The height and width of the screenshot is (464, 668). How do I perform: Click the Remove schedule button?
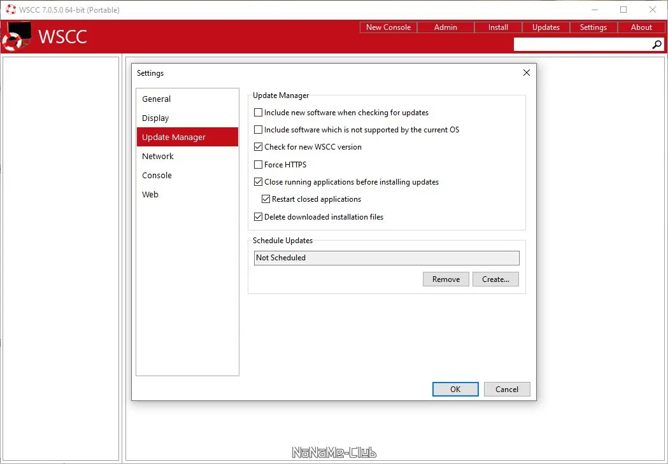click(446, 279)
